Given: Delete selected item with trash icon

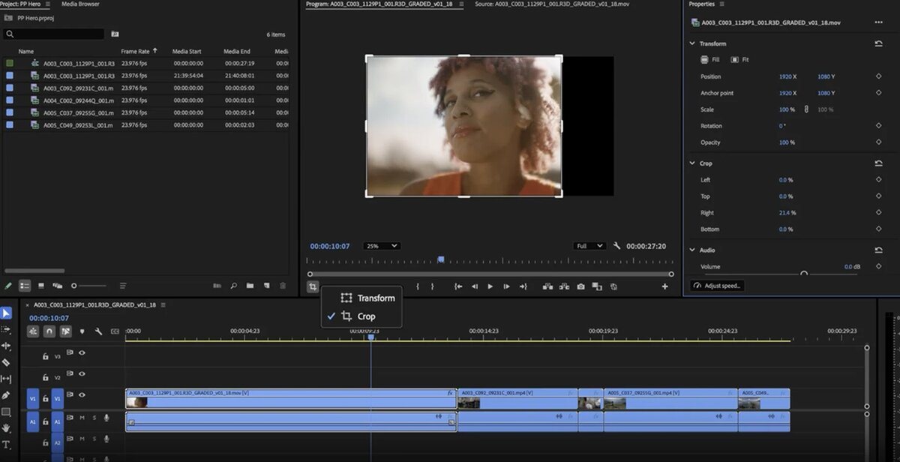Looking at the screenshot, I should (283, 286).
